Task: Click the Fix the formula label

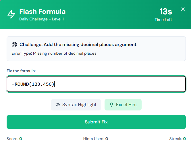Action: pyautogui.click(x=21, y=71)
